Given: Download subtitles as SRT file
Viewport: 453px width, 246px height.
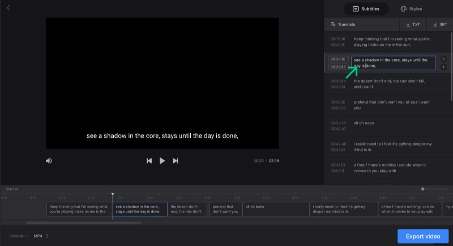Looking at the screenshot, I should coord(439,24).
